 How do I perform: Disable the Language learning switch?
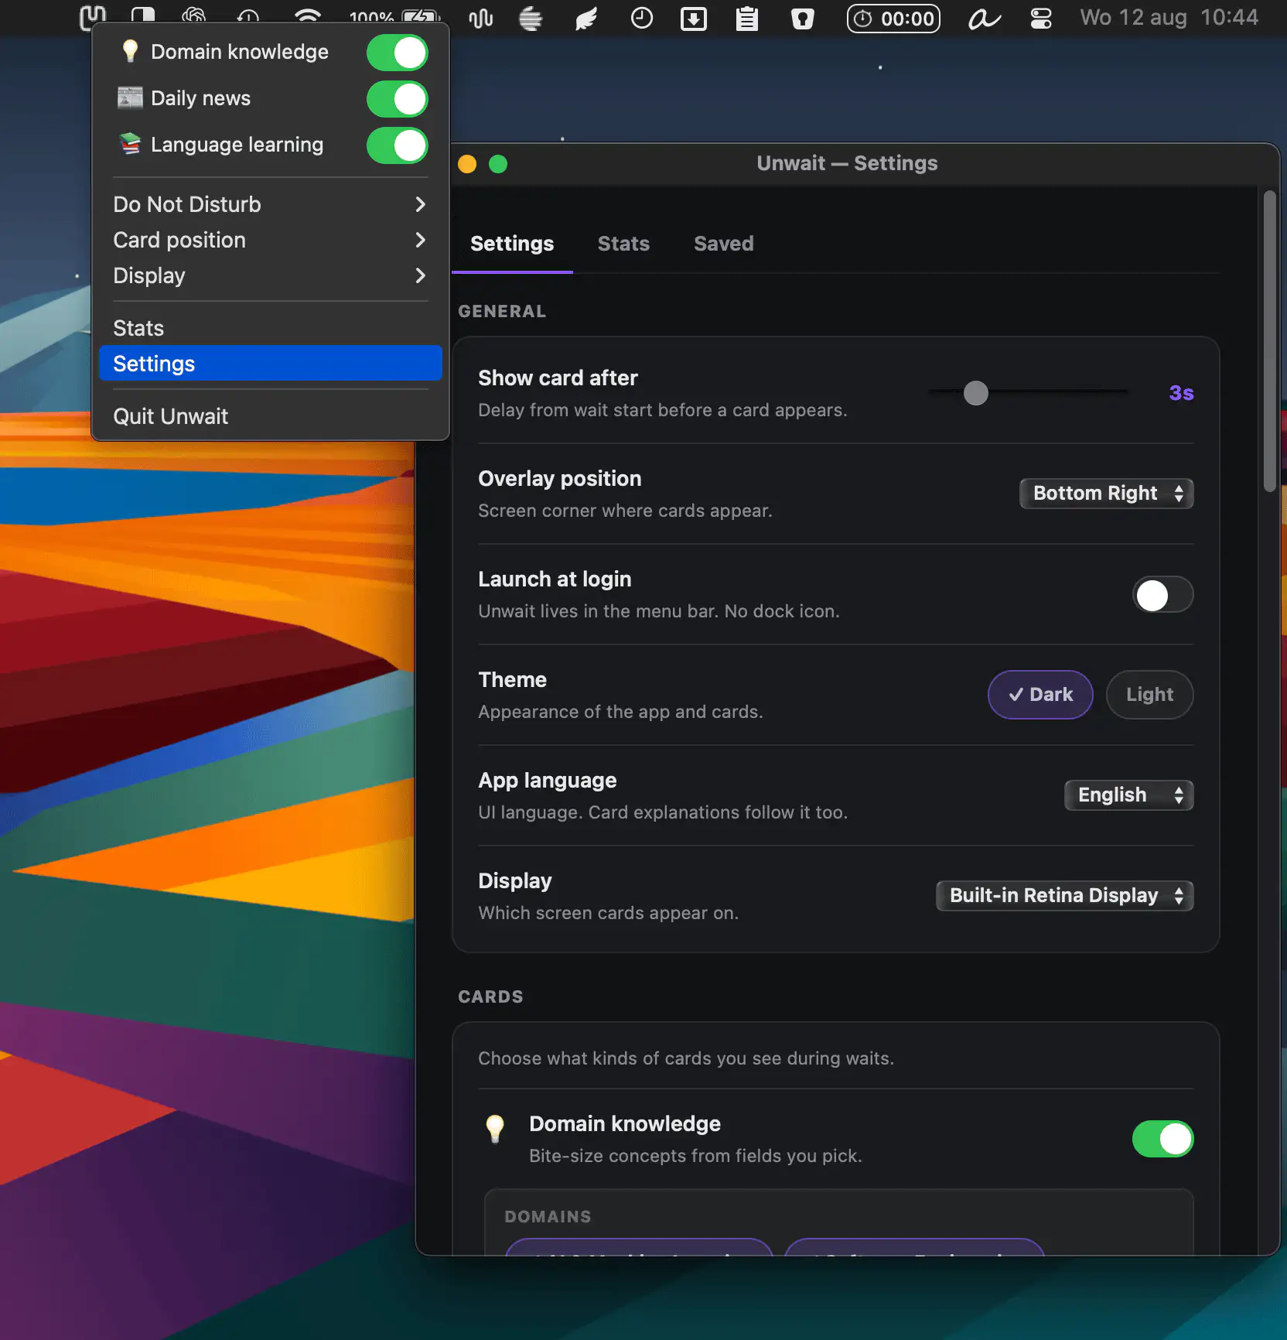coord(398,145)
